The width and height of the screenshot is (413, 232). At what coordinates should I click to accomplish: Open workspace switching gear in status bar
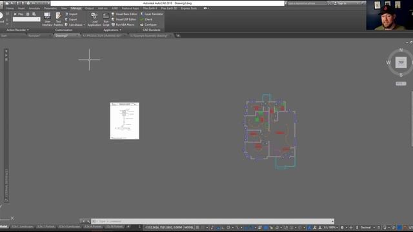click(342, 227)
